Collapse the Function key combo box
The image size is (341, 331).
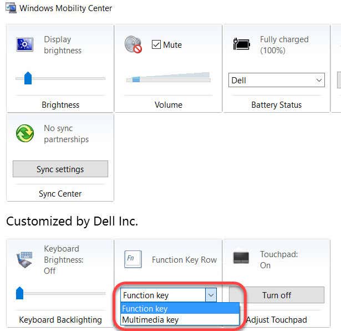click(x=210, y=295)
